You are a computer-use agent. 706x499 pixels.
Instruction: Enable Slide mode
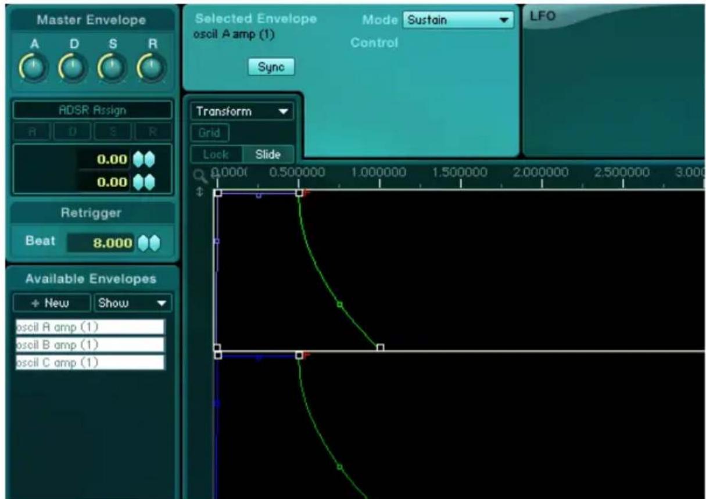(267, 155)
